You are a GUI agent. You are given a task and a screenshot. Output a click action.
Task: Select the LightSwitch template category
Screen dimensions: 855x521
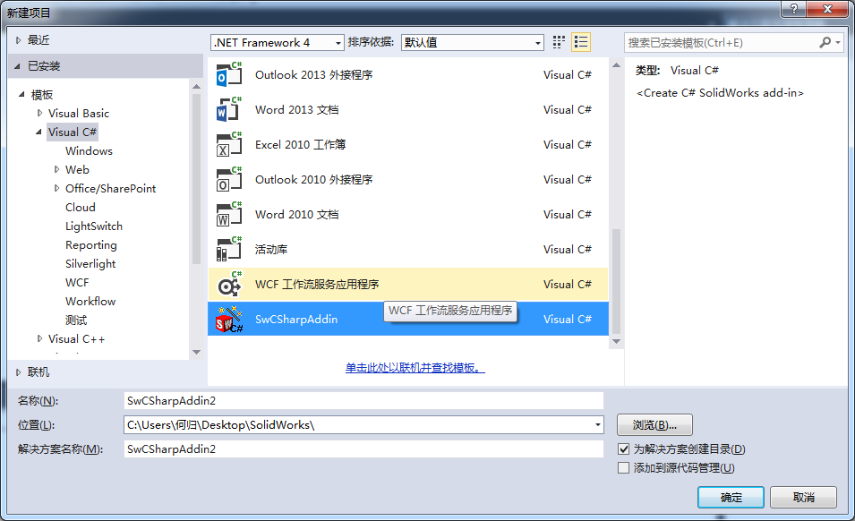point(94,226)
